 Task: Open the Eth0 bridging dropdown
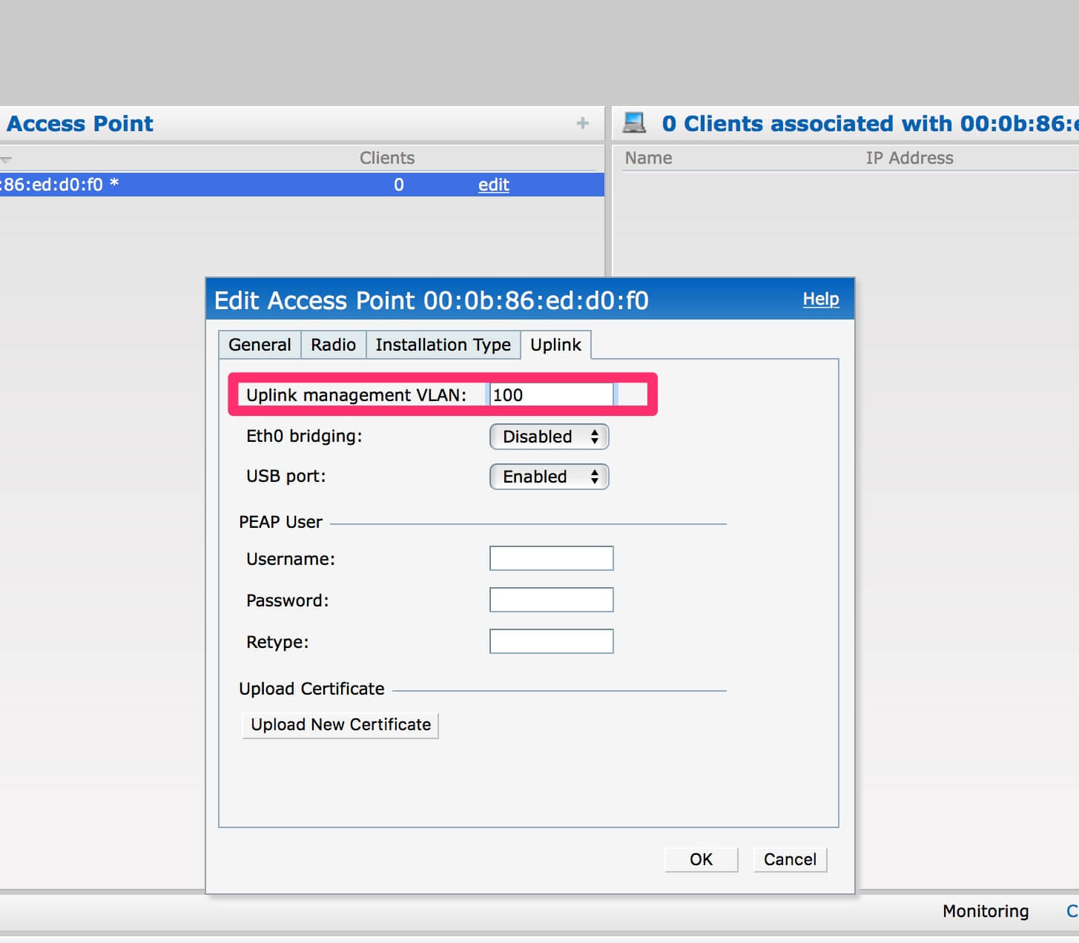(x=549, y=437)
